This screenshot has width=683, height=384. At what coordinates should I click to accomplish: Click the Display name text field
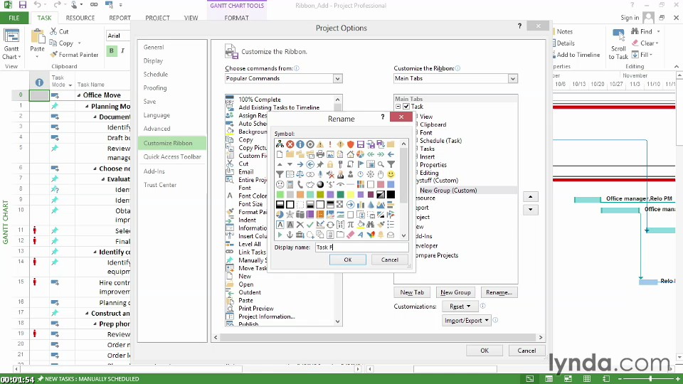(361, 247)
